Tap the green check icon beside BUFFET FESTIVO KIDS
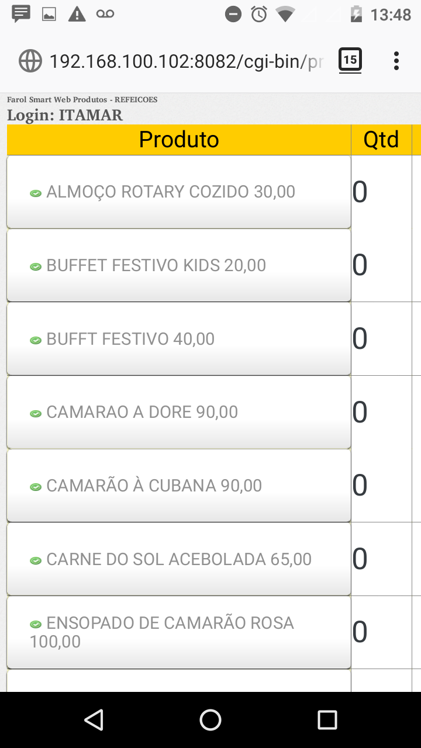Screen dimensions: 421x748 pyautogui.click(x=36, y=266)
